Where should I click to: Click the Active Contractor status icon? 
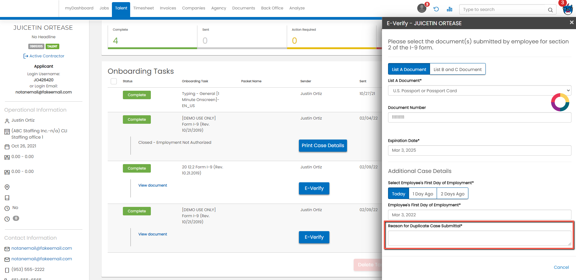26,56
